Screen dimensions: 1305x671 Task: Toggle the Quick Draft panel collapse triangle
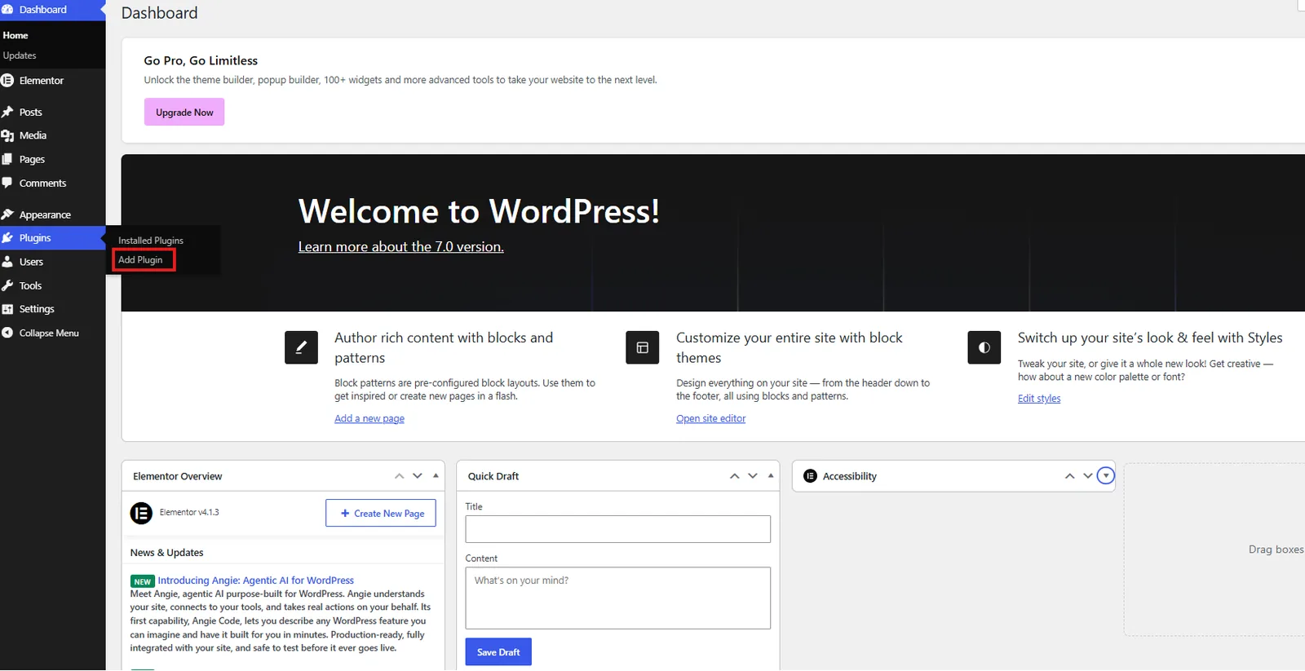pyautogui.click(x=771, y=475)
